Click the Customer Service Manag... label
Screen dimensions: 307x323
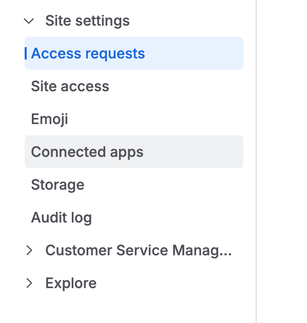click(139, 251)
